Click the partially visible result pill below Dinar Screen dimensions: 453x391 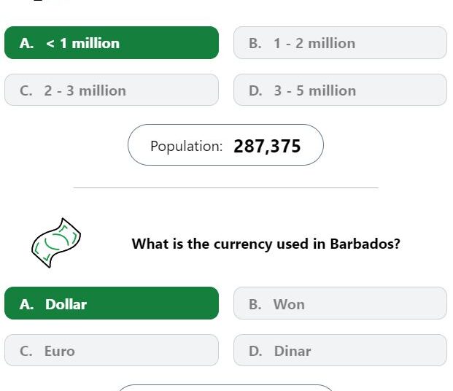[225, 388]
